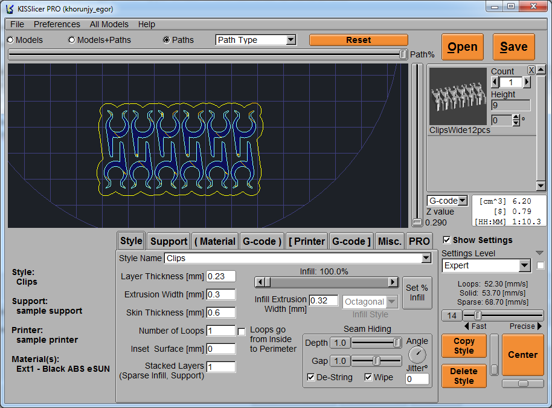Click infill scrollbar right arrow
The height and width of the screenshot is (408, 552).
click(393, 282)
